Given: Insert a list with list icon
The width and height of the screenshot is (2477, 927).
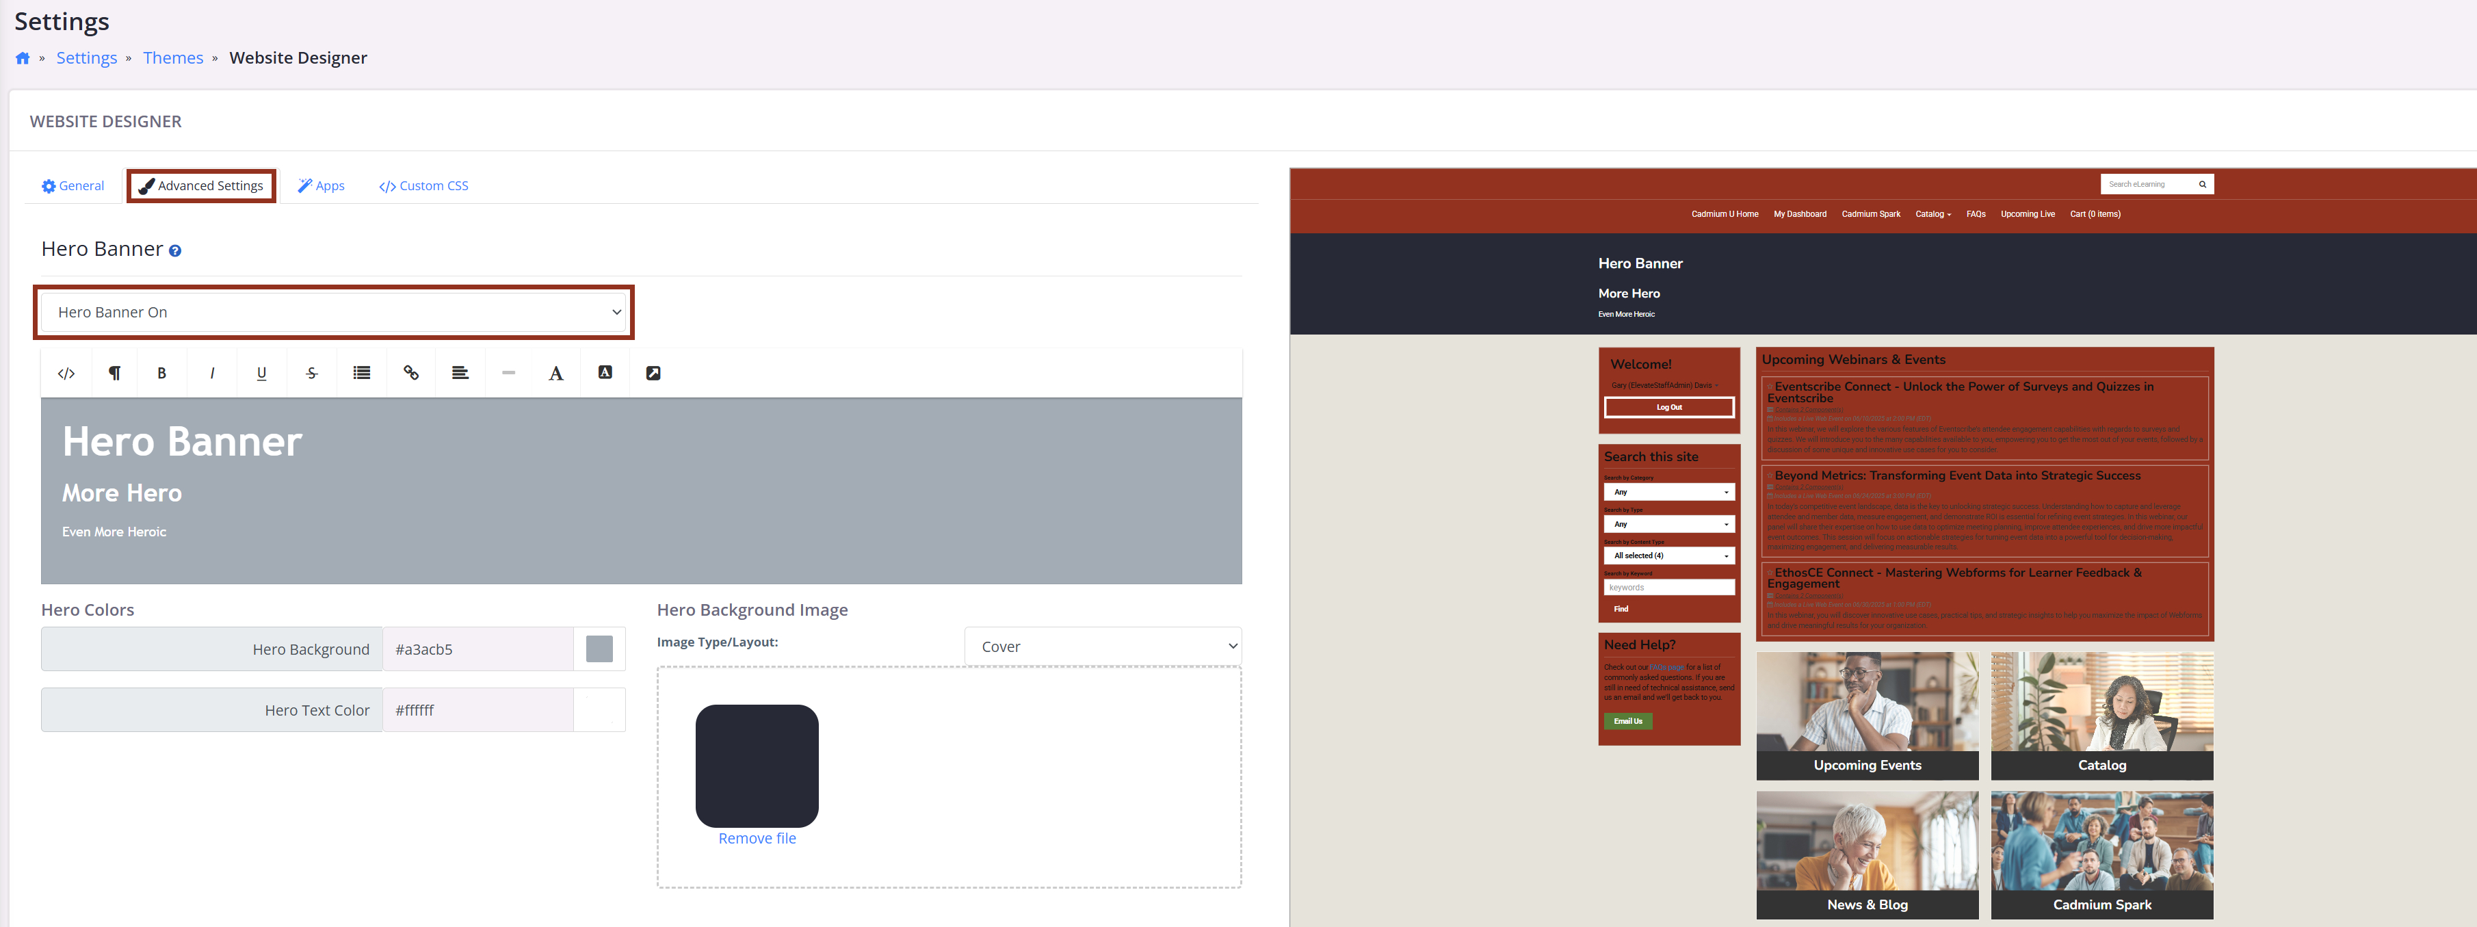Looking at the screenshot, I should tap(362, 373).
